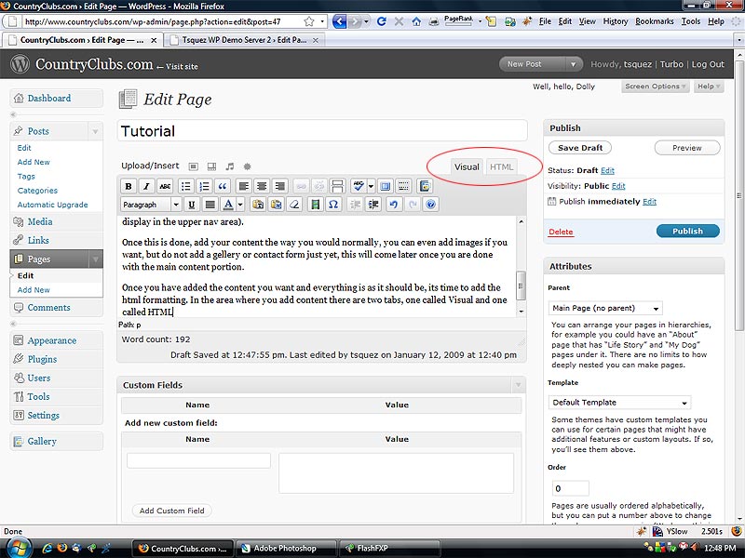
Task: Apply strikethrough formatting
Action: coord(165,187)
